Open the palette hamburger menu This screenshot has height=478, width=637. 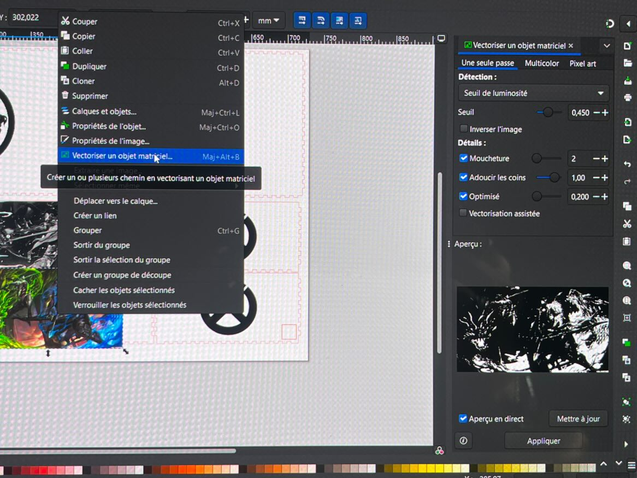(632, 465)
